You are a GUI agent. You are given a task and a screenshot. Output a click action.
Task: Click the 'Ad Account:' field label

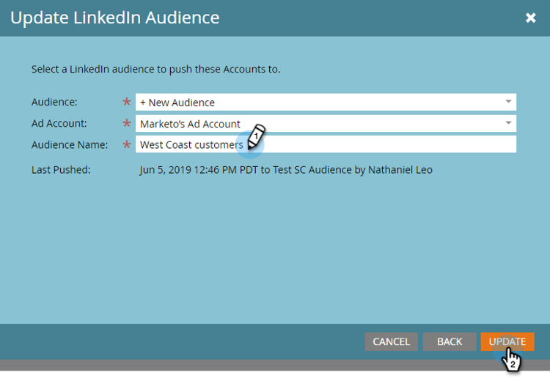coord(59,123)
